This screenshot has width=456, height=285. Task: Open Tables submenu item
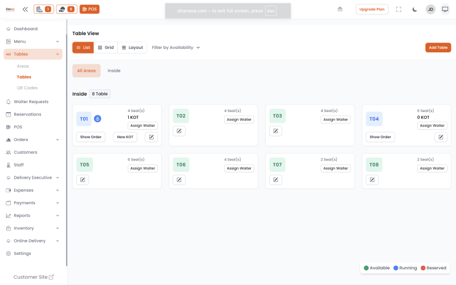[x=24, y=77]
